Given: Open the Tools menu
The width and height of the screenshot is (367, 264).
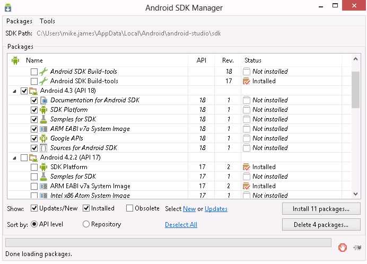Looking at the screenshot, I should [x=47, y=21].
